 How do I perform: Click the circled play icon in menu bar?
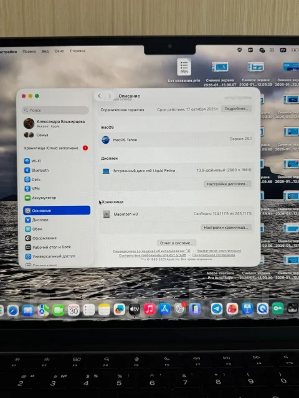point(272,50)
